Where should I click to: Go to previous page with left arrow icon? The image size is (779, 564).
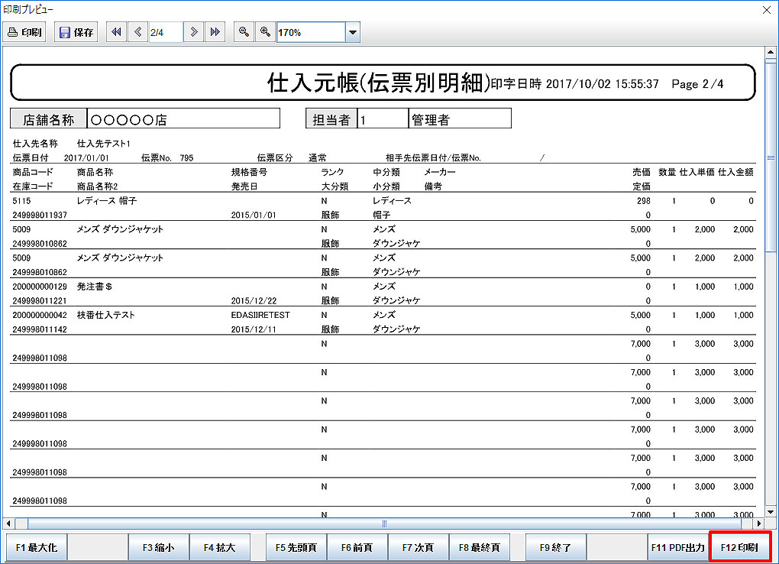click(x=137, y=32)
